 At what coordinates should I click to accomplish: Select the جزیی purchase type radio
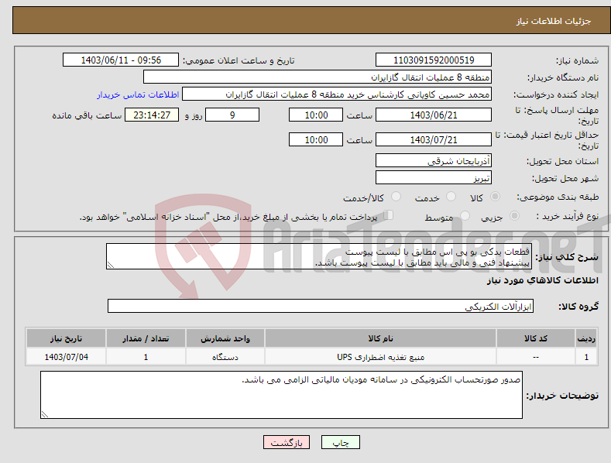tap(514, 216)
